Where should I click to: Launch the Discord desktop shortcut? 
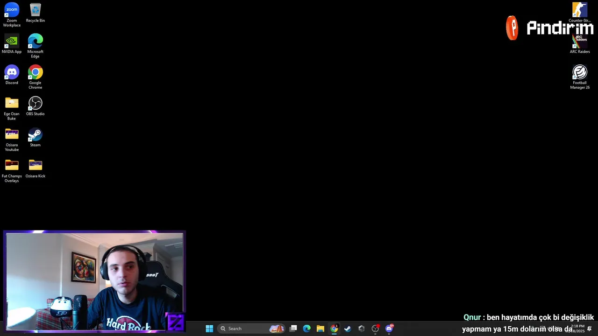(12, 75)
